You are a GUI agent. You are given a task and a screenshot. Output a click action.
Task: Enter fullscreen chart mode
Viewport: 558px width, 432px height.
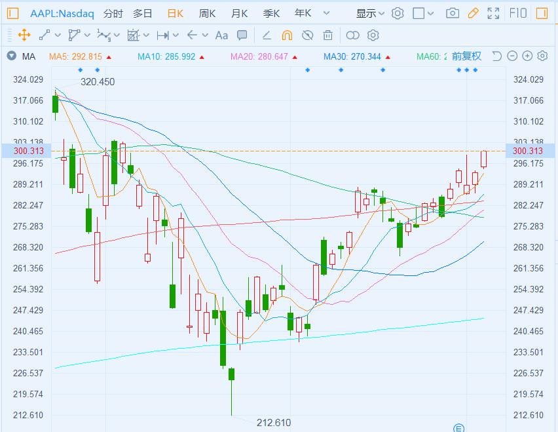[494, 13]
